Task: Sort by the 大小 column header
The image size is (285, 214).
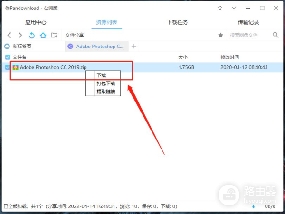Action: point(183,57)
